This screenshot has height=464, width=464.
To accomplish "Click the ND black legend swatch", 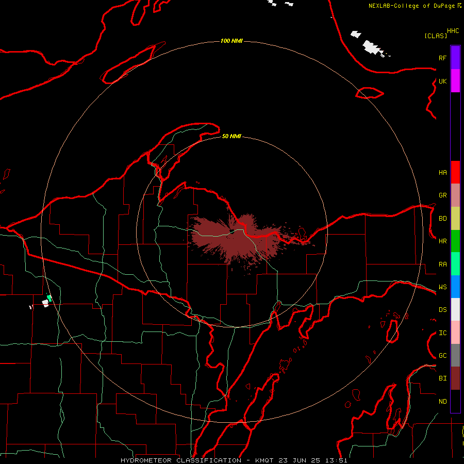I will [x=455, y=401].
